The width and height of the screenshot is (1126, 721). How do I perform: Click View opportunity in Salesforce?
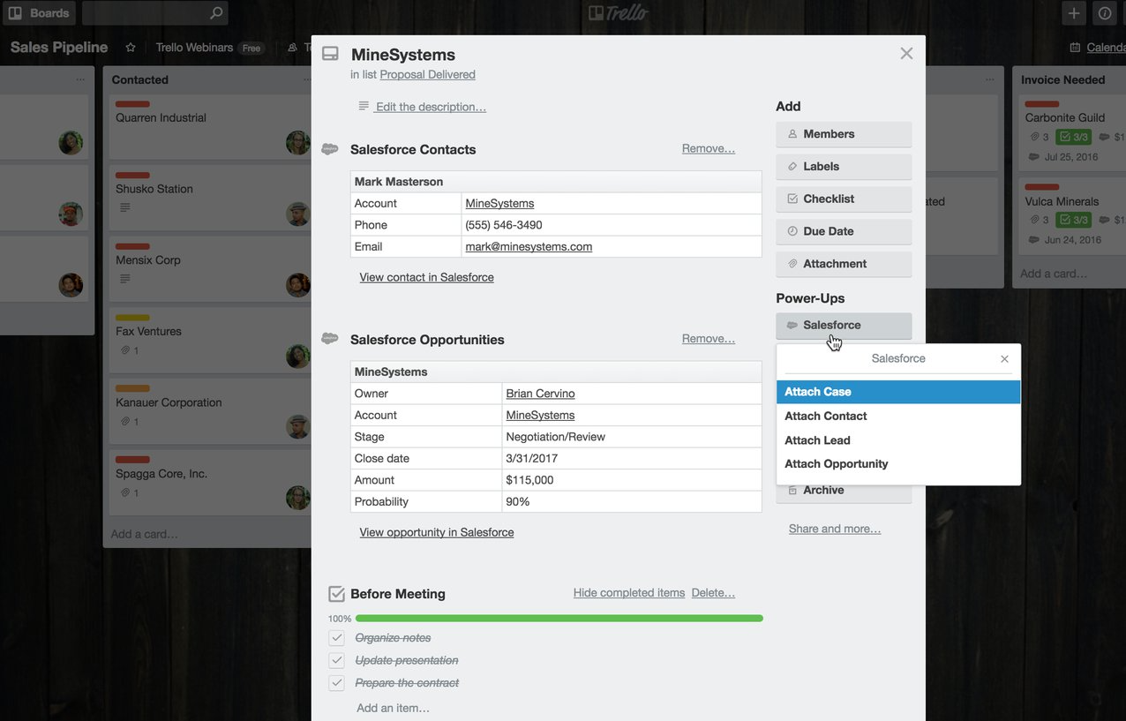(437, 532)
